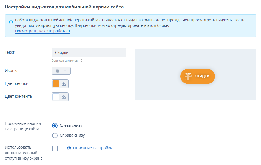
Task: Select the "Справа снизу" radio button
Action: tap(55, 135)
